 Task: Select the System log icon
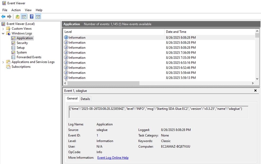click(x=13, y=52)
